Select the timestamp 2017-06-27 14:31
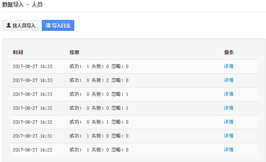 pos(32,136)
